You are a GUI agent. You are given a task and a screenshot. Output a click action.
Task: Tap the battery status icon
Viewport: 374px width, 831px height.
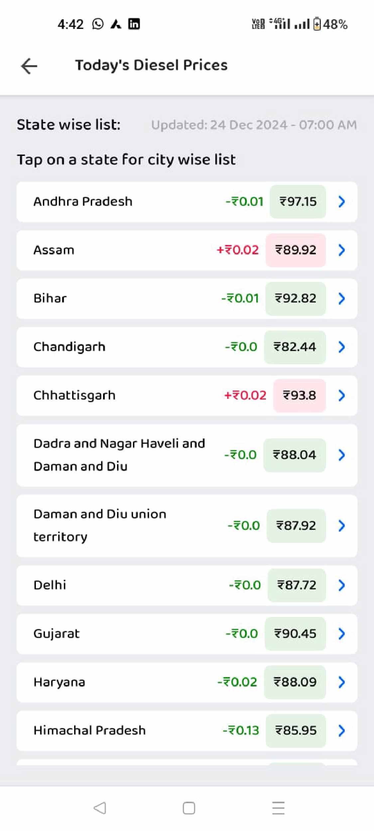[317, 24]
